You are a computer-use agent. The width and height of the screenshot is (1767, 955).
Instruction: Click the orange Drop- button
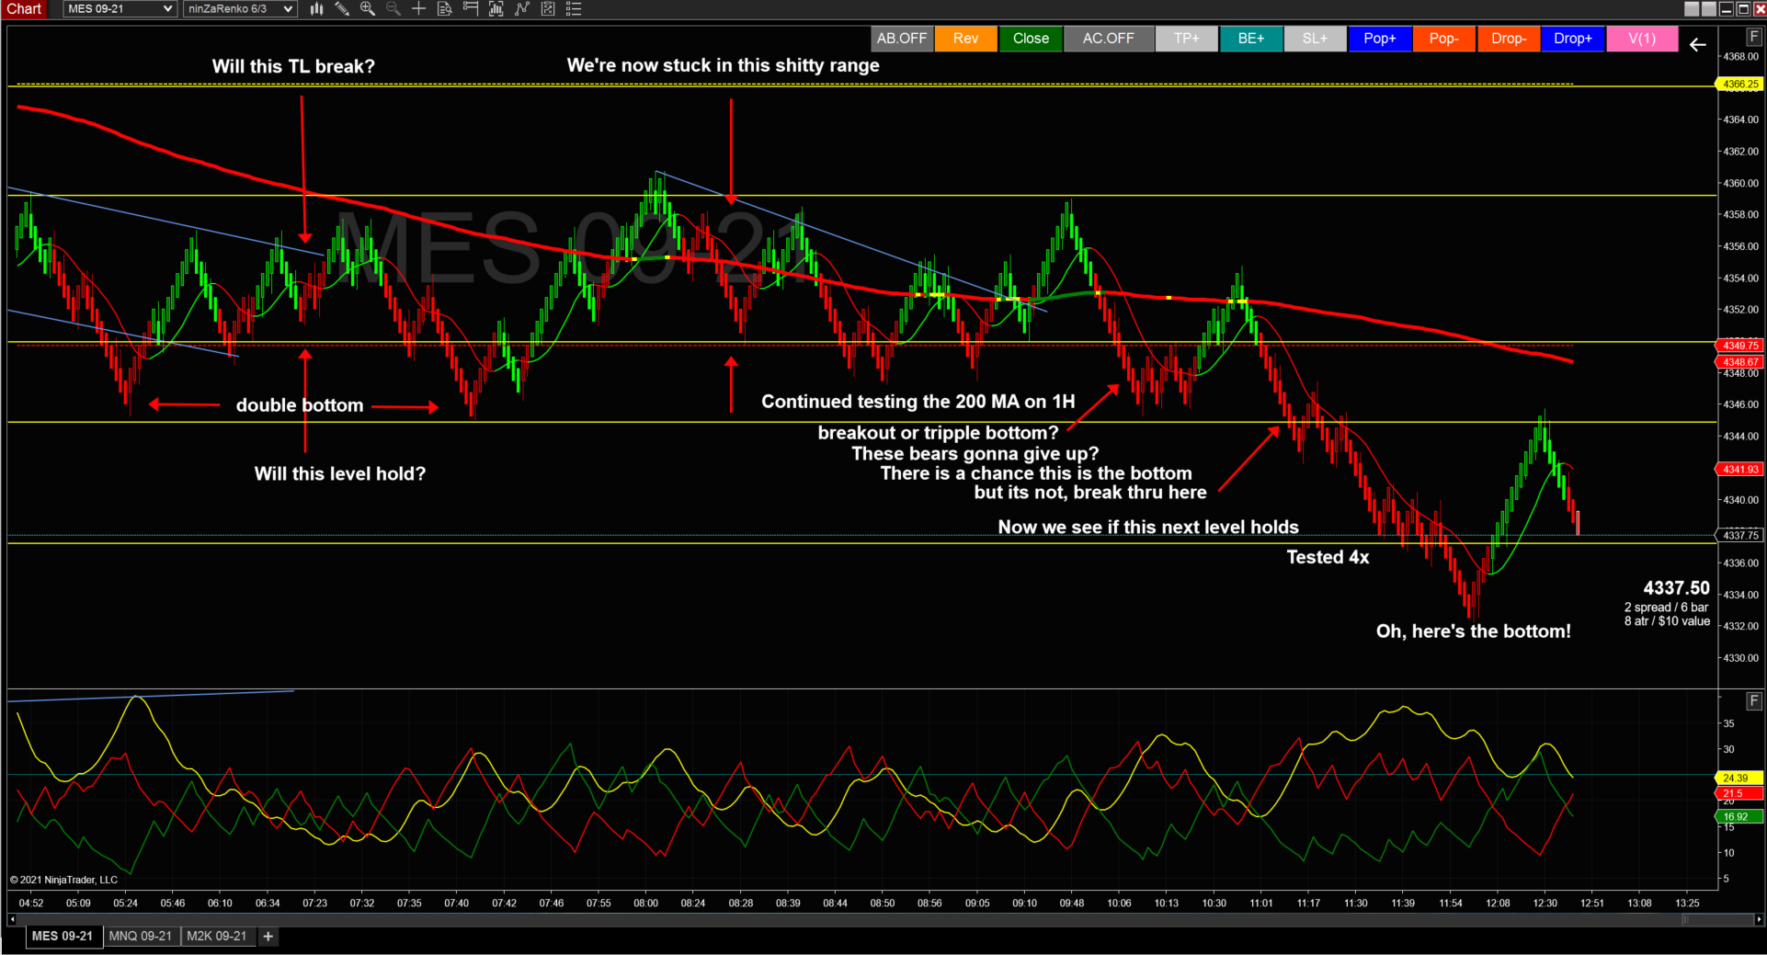pyautogui.click(x=1509, y=39)
